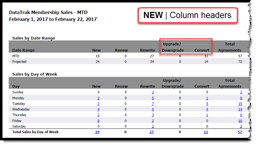Open Friday's Total Agreements link 10
257x145 pixels.
[x=240, y=121]
